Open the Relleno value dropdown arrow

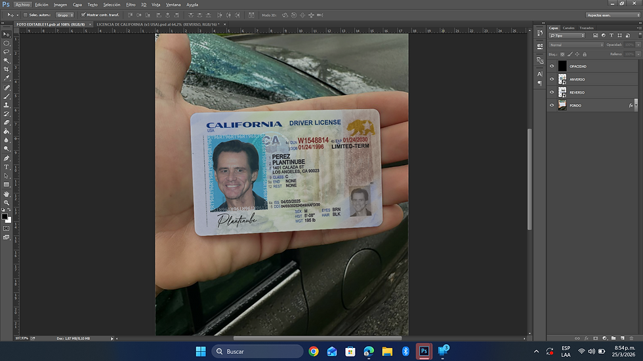click(x=638, y=54)
